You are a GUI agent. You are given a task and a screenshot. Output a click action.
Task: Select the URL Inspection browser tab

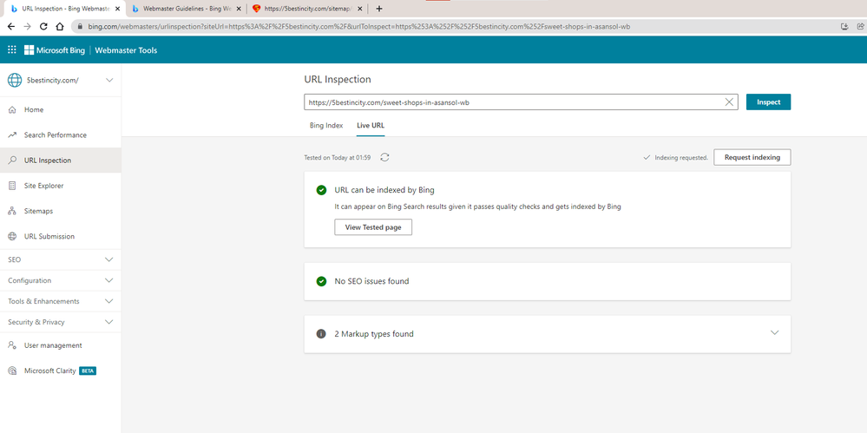click(x=65, y=9)
